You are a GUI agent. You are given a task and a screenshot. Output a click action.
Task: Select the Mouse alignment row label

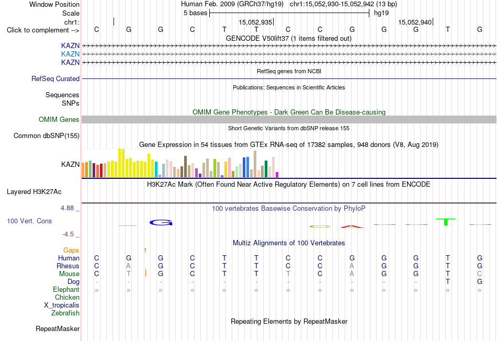point(69,274)
